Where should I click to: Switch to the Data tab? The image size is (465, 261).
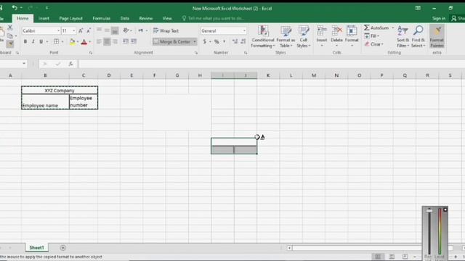point(124,18)
